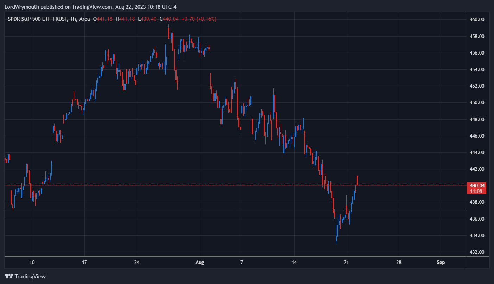Click the 450.00 price axis label

point(477,103)
